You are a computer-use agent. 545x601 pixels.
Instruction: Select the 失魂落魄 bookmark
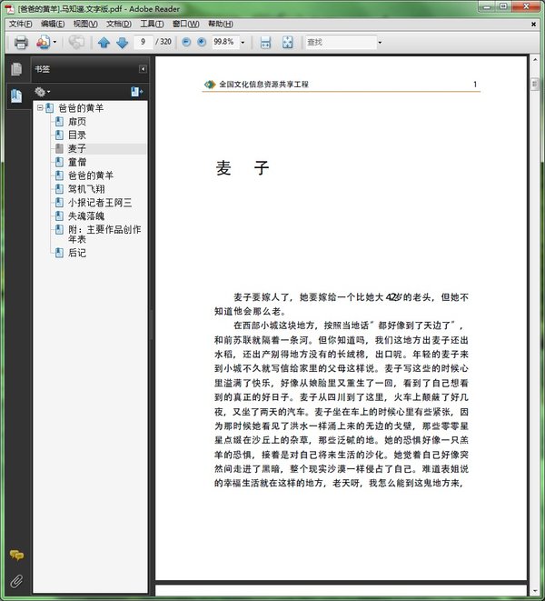(x=86, y=215)
